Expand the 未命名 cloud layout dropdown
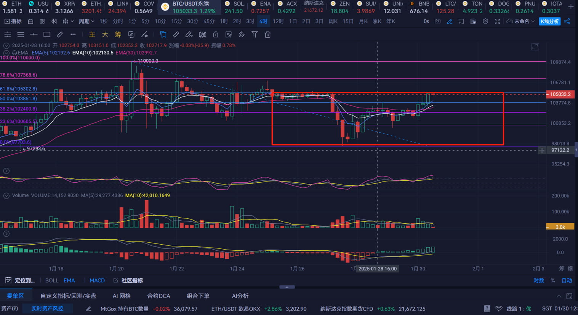Screen dimensions: 578x315 [x=520, y=21]
